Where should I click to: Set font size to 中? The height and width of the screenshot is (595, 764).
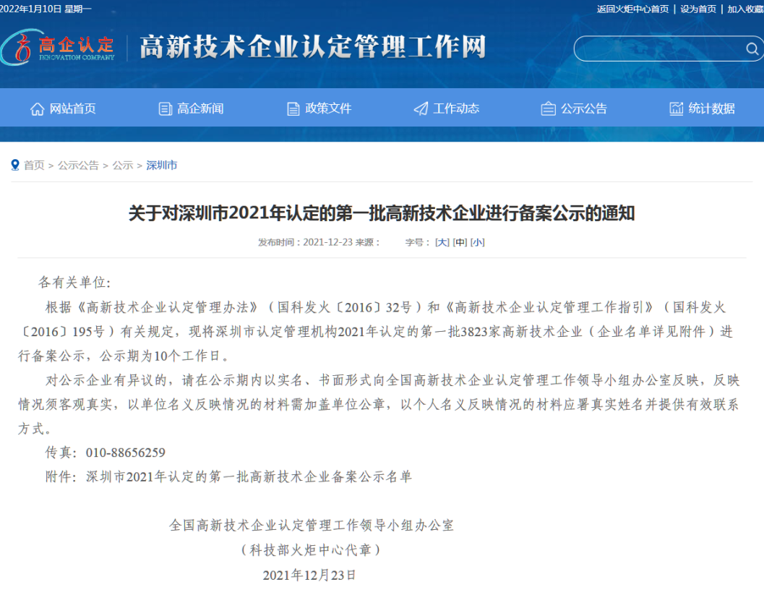pyautogui.click(x=460, y=242)
